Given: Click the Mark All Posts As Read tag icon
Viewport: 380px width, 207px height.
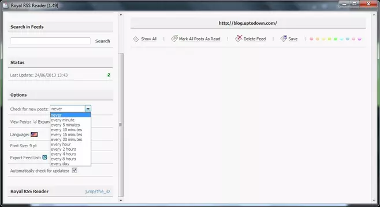Looking at the screenshot, I should coord(174,39).
